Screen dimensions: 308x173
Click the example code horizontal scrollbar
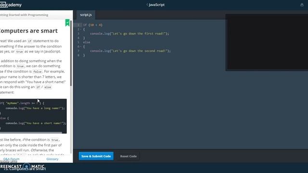coord(31,133)
